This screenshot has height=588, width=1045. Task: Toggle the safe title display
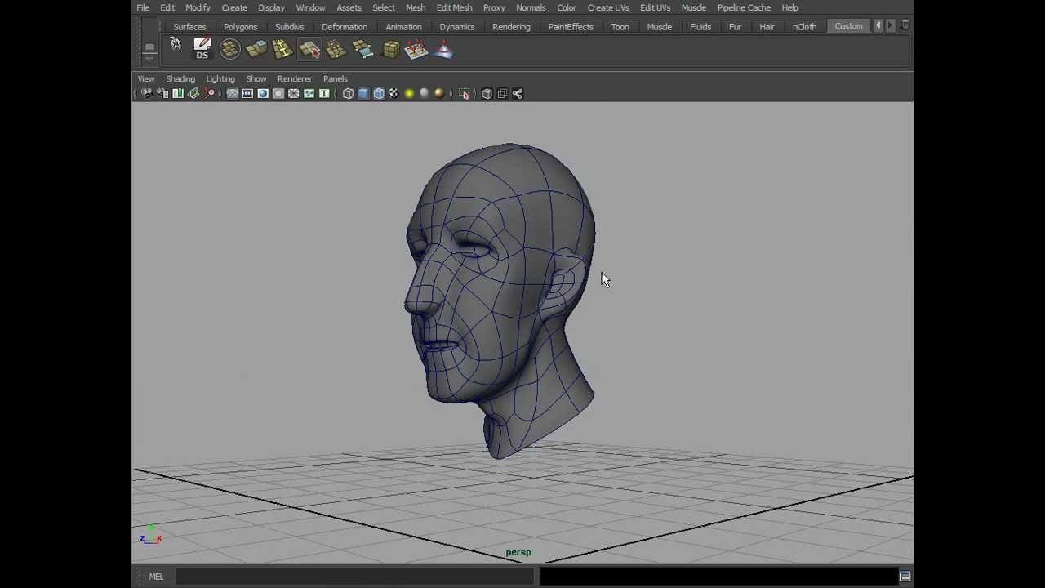[324, 94]
